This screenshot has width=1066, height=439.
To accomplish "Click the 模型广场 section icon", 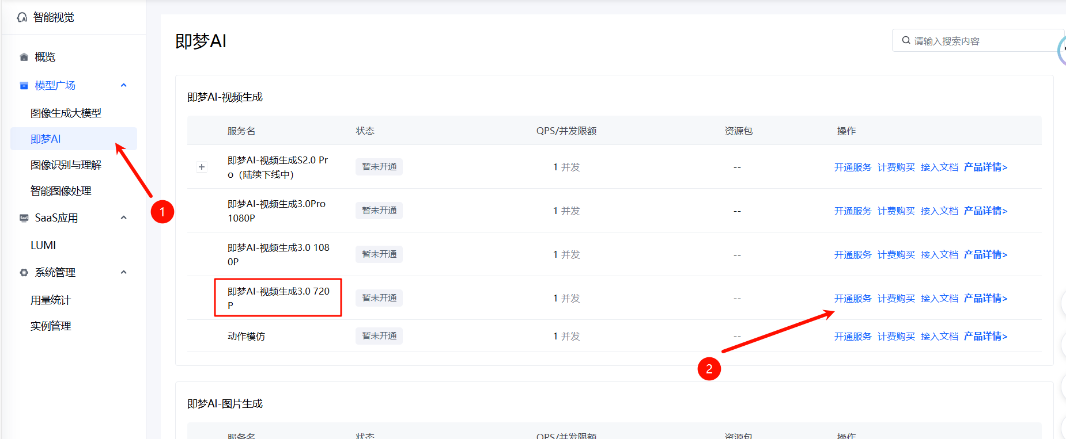I will 24,85.
